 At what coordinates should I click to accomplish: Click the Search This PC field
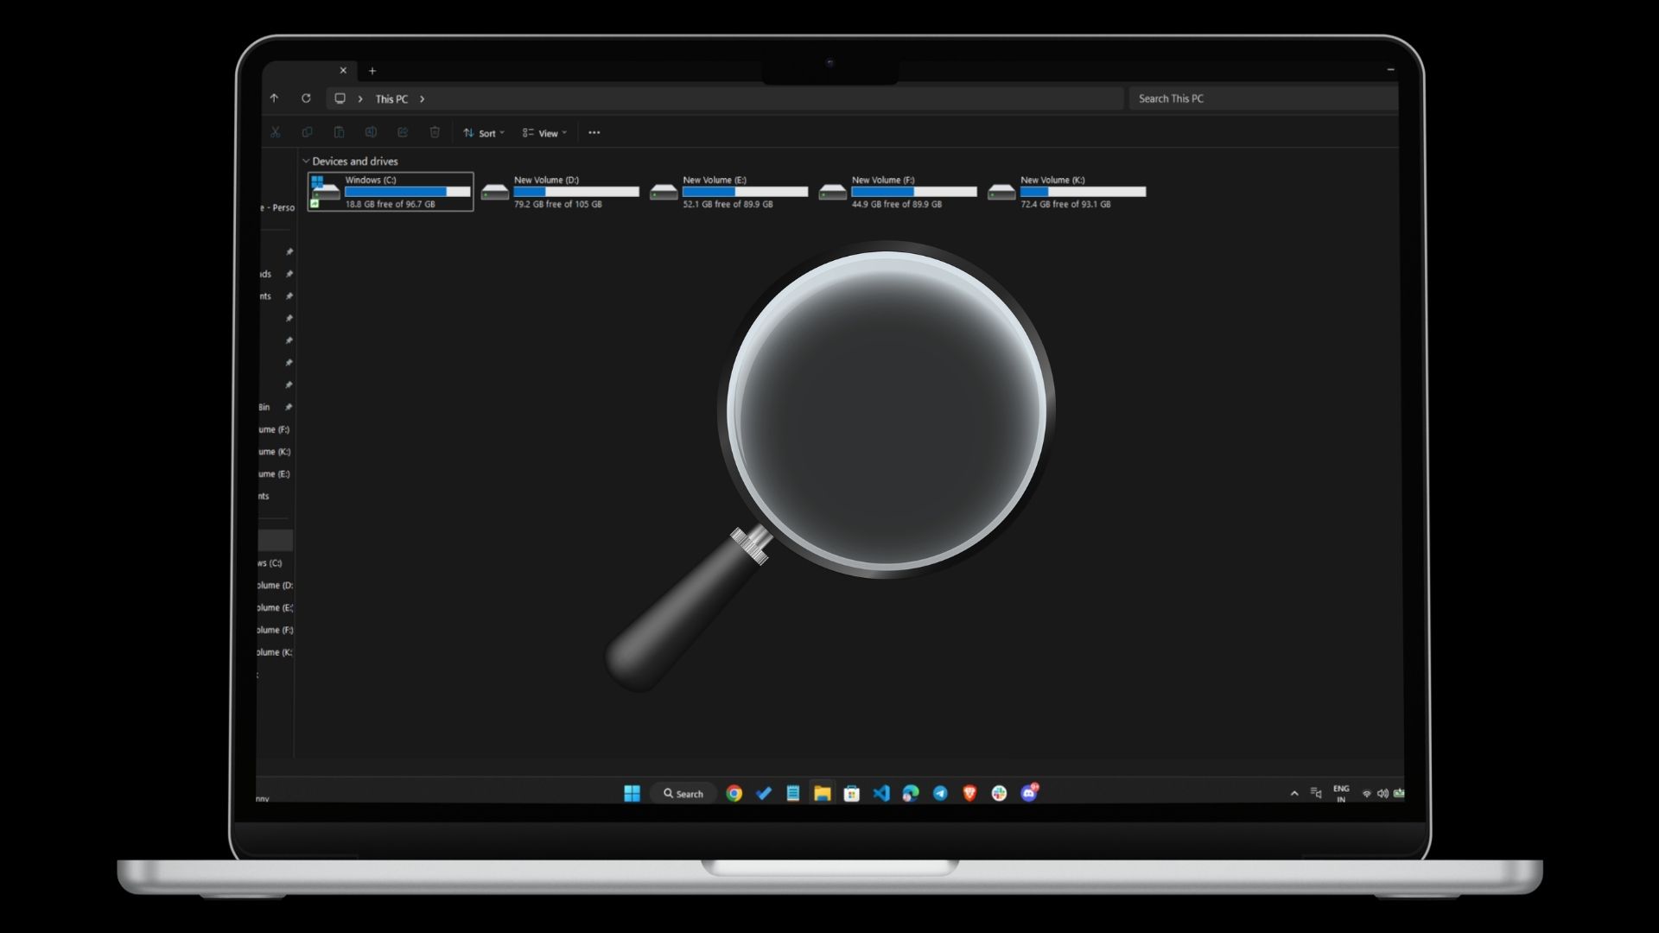coord(1263,98)
